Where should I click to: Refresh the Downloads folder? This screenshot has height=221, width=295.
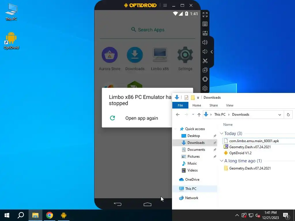pos(288,115)
